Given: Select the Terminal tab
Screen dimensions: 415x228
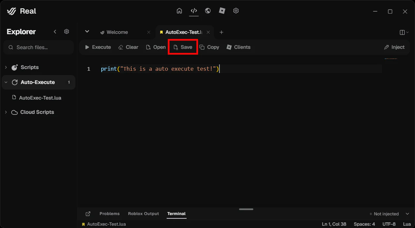Looking at the screenshot, I should (x=176, y=214).
